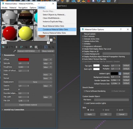Click the Material ID Channel icon
The image size is (133, 129).
(36, 47)
